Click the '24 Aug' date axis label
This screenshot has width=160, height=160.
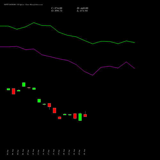74,152
